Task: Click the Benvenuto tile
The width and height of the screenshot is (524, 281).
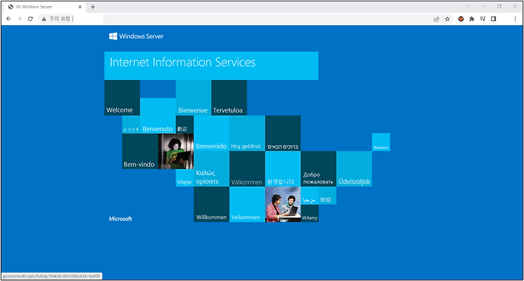Action: [x=158, y=115]
